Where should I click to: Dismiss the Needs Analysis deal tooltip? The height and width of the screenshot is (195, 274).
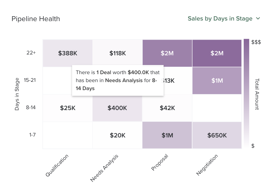tap(118, 80)
